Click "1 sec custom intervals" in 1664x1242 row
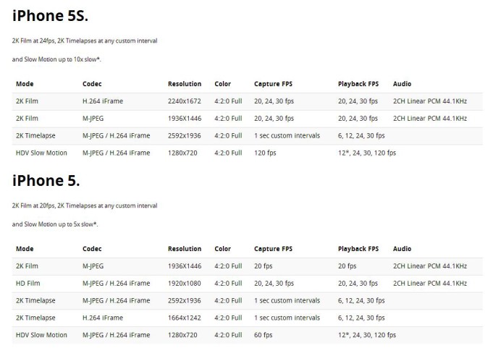 (287, 318)
